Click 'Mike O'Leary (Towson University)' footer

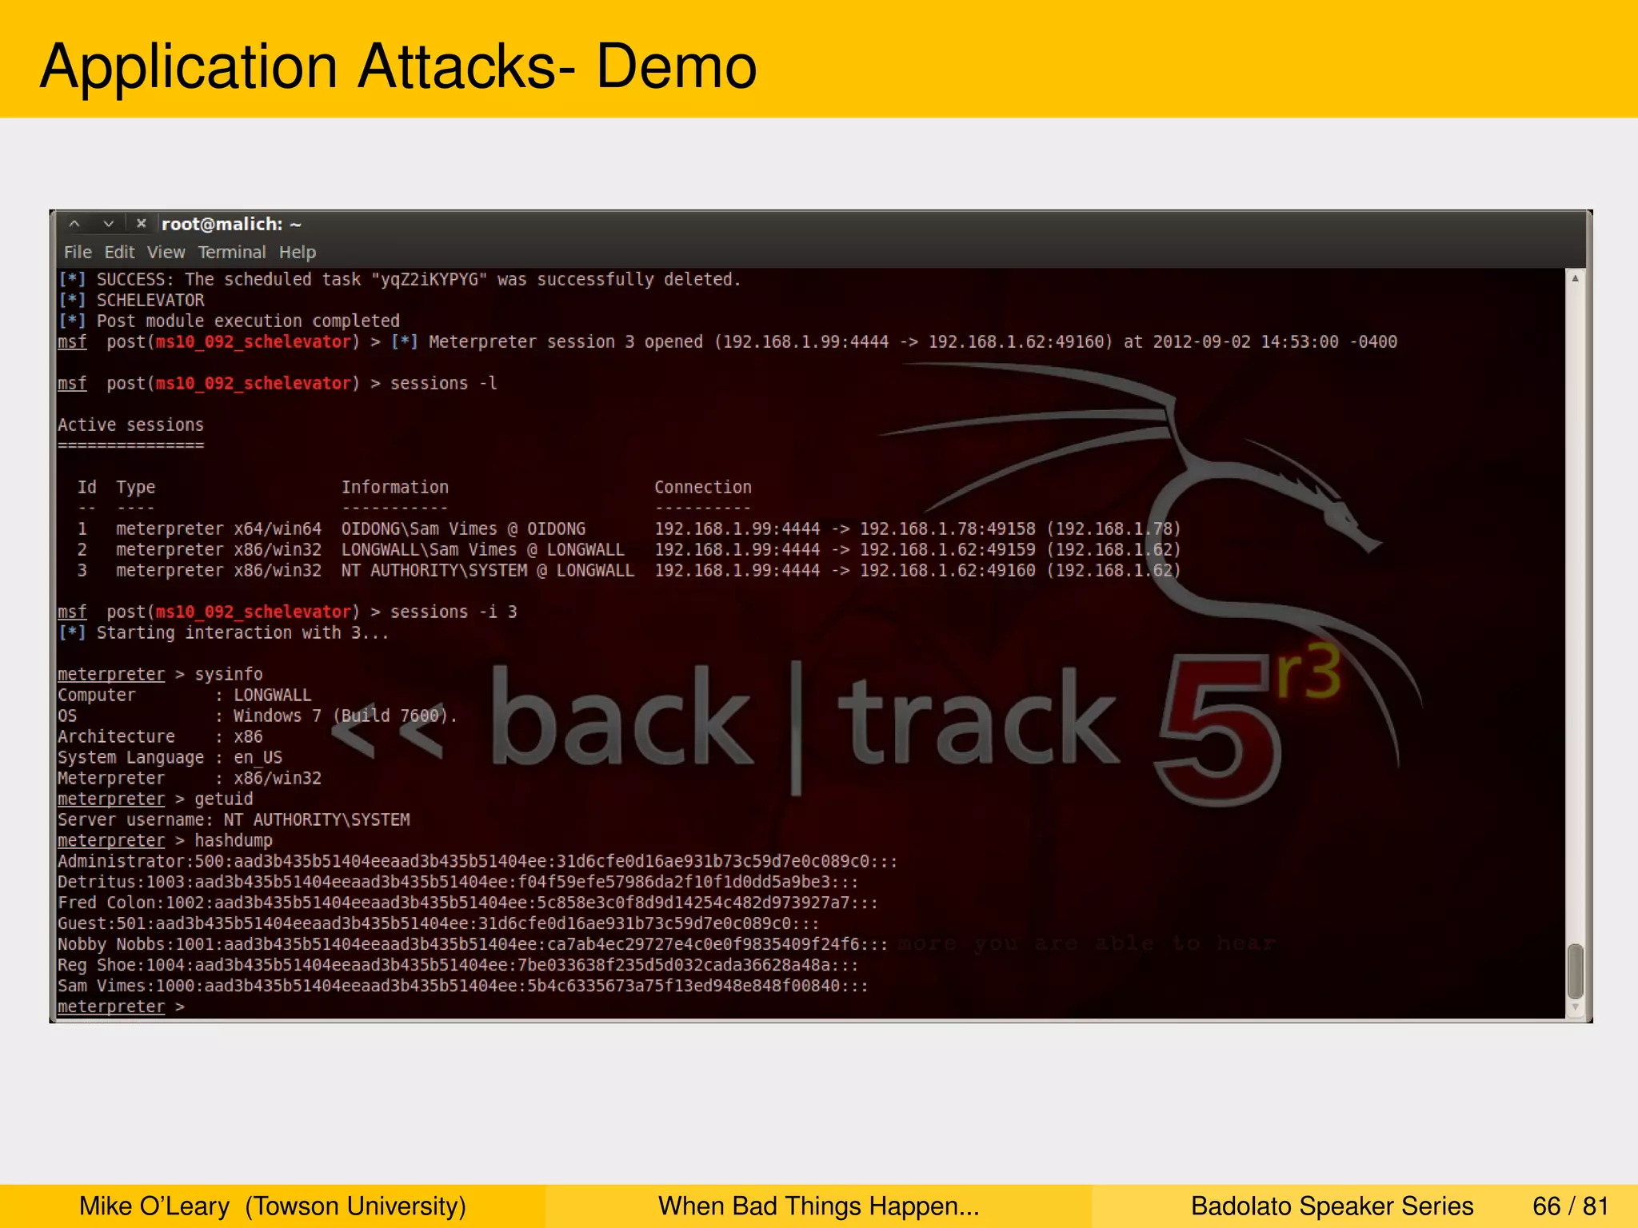tap(273, 1206)
